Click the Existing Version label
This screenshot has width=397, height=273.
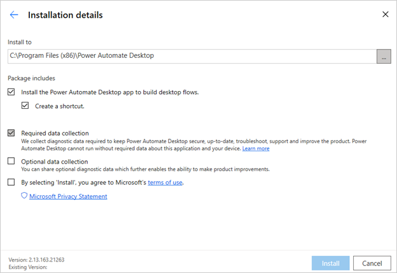(x=28, y=267)
